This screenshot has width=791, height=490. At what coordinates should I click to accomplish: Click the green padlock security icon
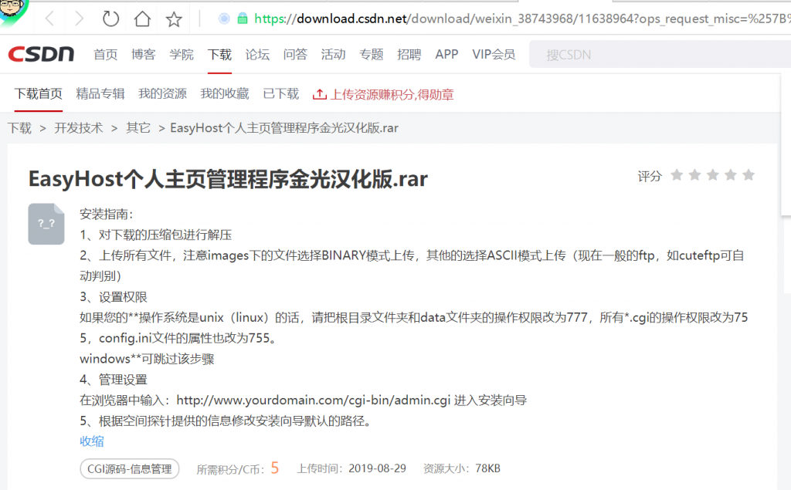tap(243, 19)
